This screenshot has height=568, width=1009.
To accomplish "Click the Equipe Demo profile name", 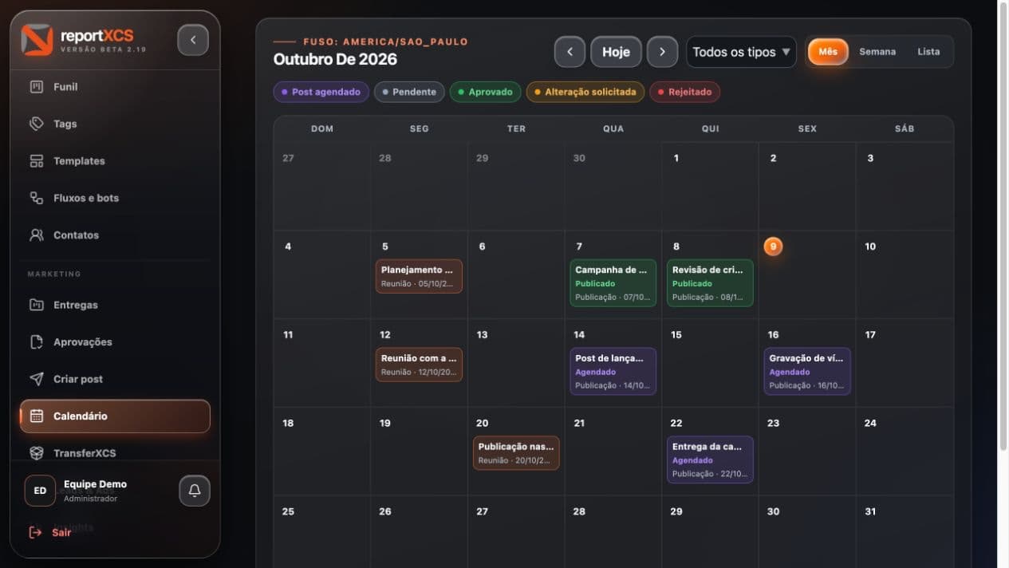I will tap(95, 484).
